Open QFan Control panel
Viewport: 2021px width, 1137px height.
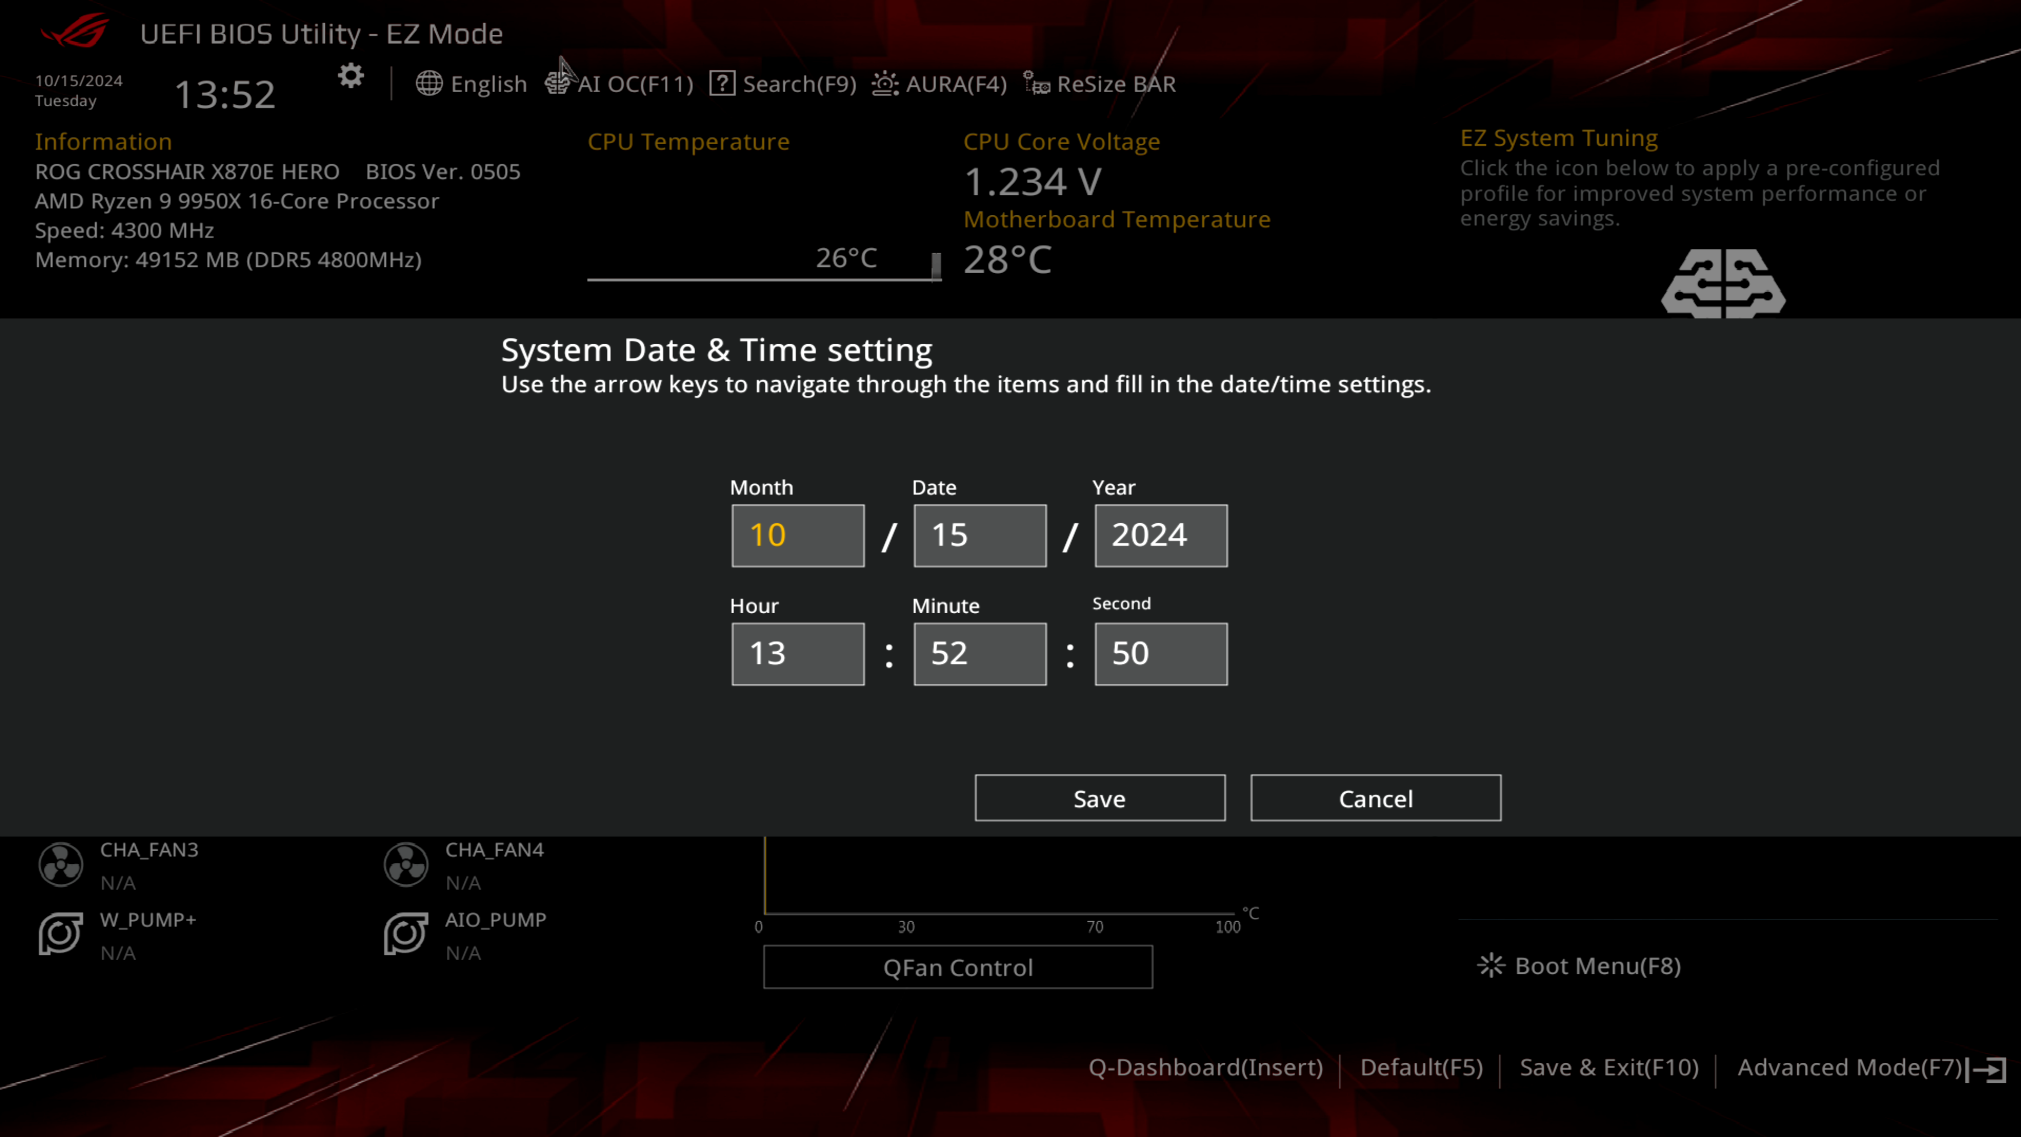tap(958, 968)
